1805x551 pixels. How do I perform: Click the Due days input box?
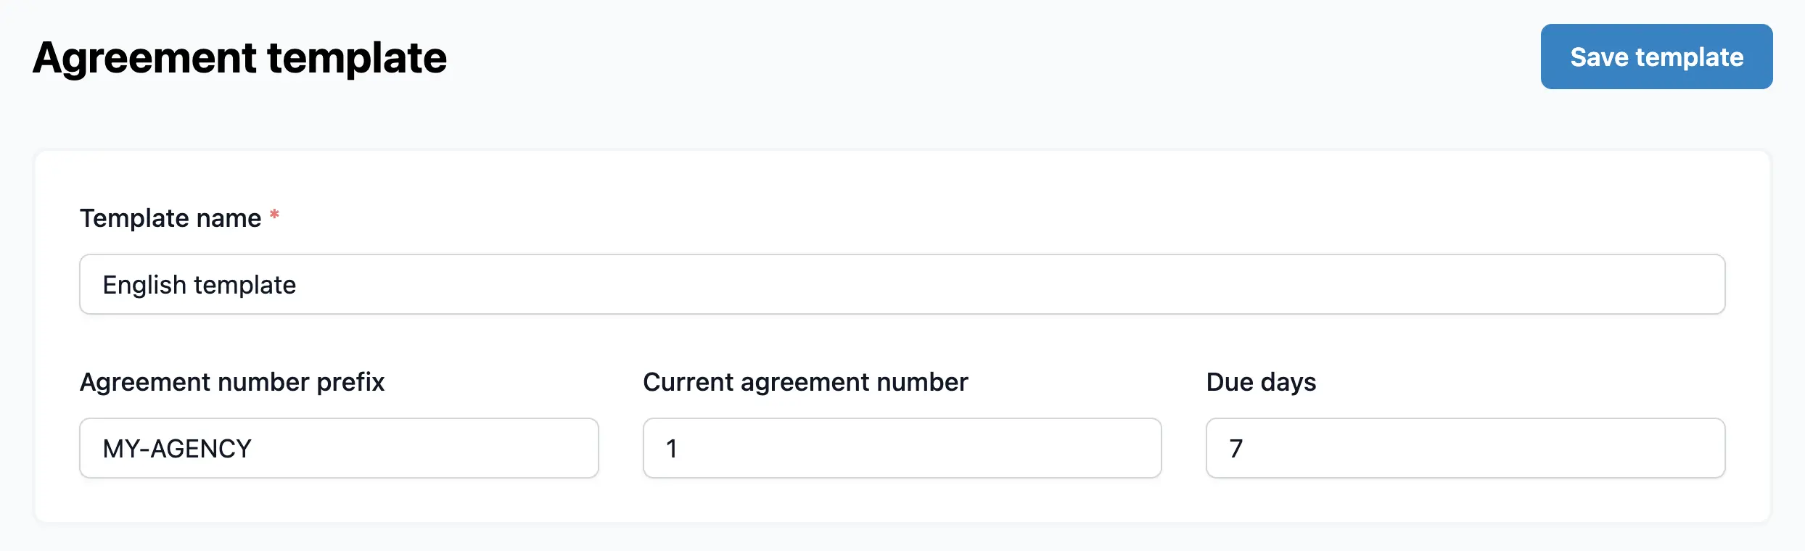coord(1465,448)
